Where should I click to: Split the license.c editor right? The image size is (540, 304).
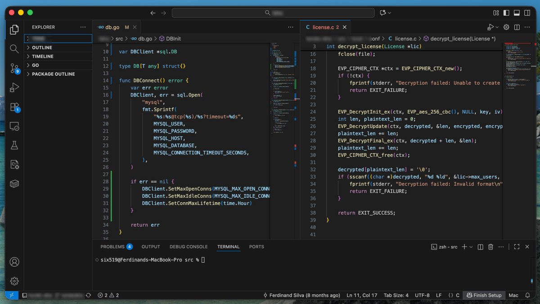[517, 27]
